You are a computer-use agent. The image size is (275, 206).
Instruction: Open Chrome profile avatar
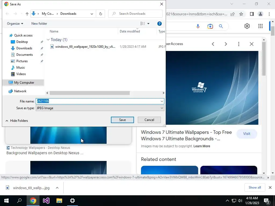260,14
